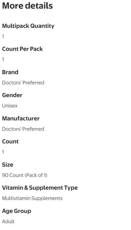Click the Doctors' Preferred brand value

(23, 83)
